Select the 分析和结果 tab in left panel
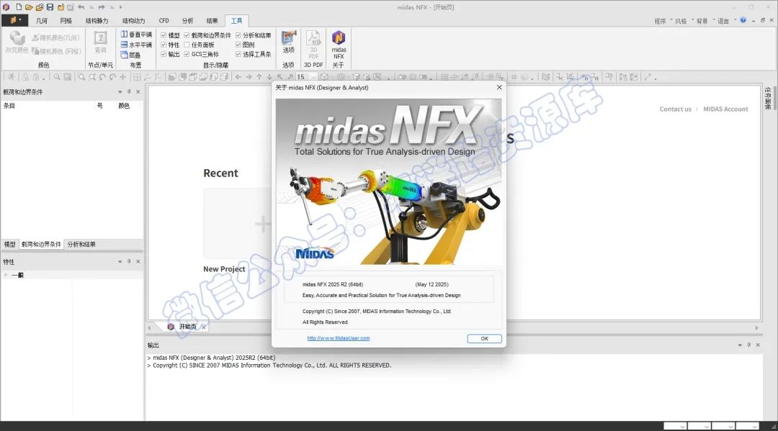This screenshot has height=431, width=778. click(x=81, y=244)
